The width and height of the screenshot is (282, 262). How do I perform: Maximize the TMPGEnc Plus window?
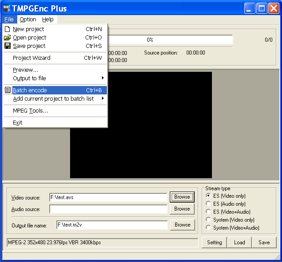262,8
